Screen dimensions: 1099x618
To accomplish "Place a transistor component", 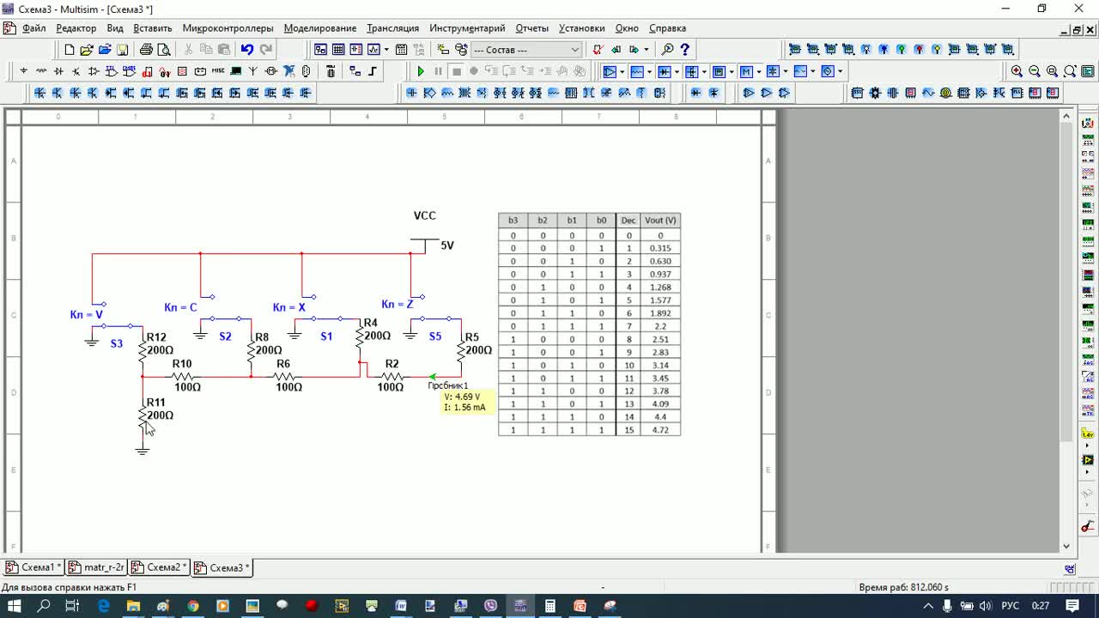I will [x=76, y=71].
